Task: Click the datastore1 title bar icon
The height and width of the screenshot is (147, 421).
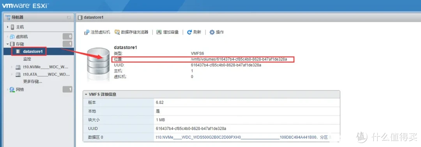Action: coord(80,18)
